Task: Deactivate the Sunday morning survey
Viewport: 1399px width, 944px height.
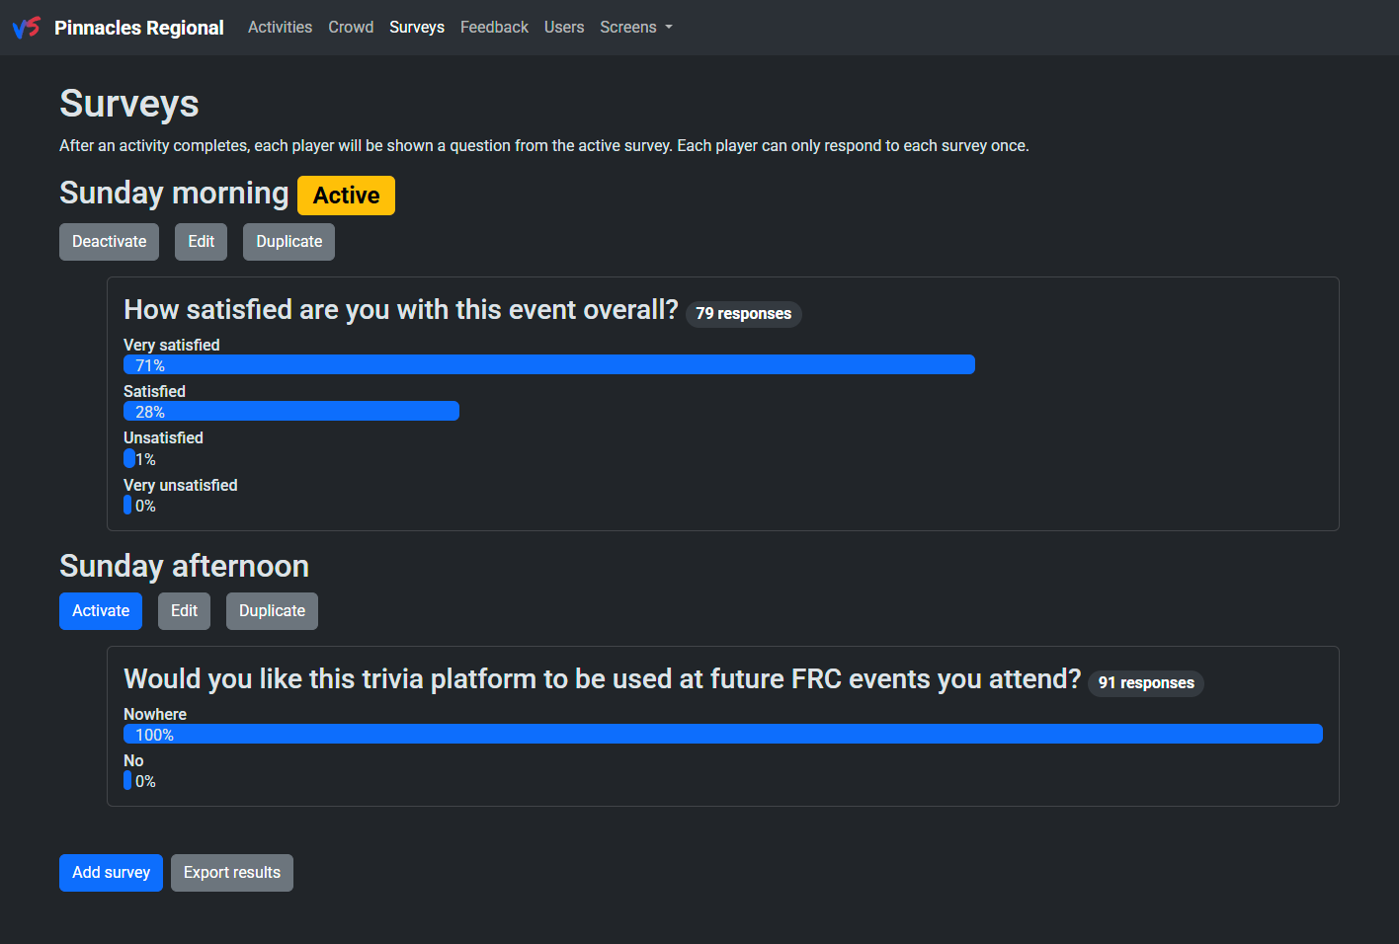Action: tap(109, 242)
